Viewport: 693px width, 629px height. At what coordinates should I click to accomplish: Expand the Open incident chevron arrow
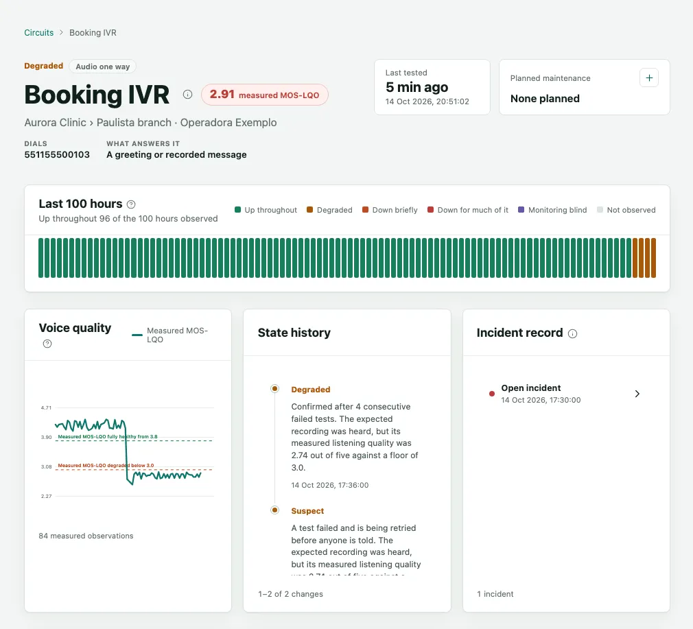click(637, 394)
